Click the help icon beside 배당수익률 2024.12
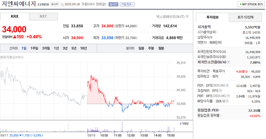Viewport: 266px width, 139px height. 227,101
